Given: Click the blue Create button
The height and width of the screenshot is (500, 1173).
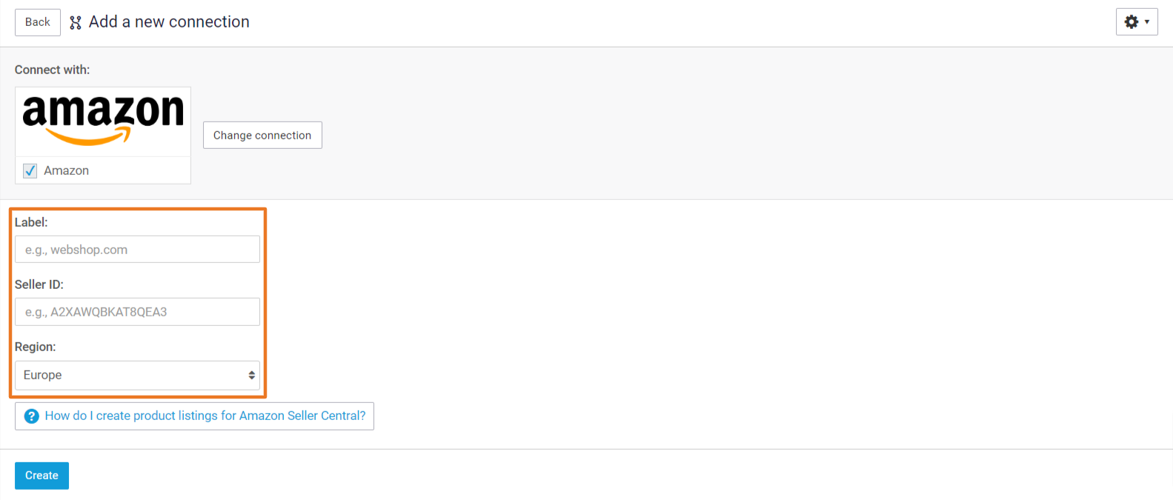Looking at the screenshot, I should pyautogui.click(x=41, y=476).
